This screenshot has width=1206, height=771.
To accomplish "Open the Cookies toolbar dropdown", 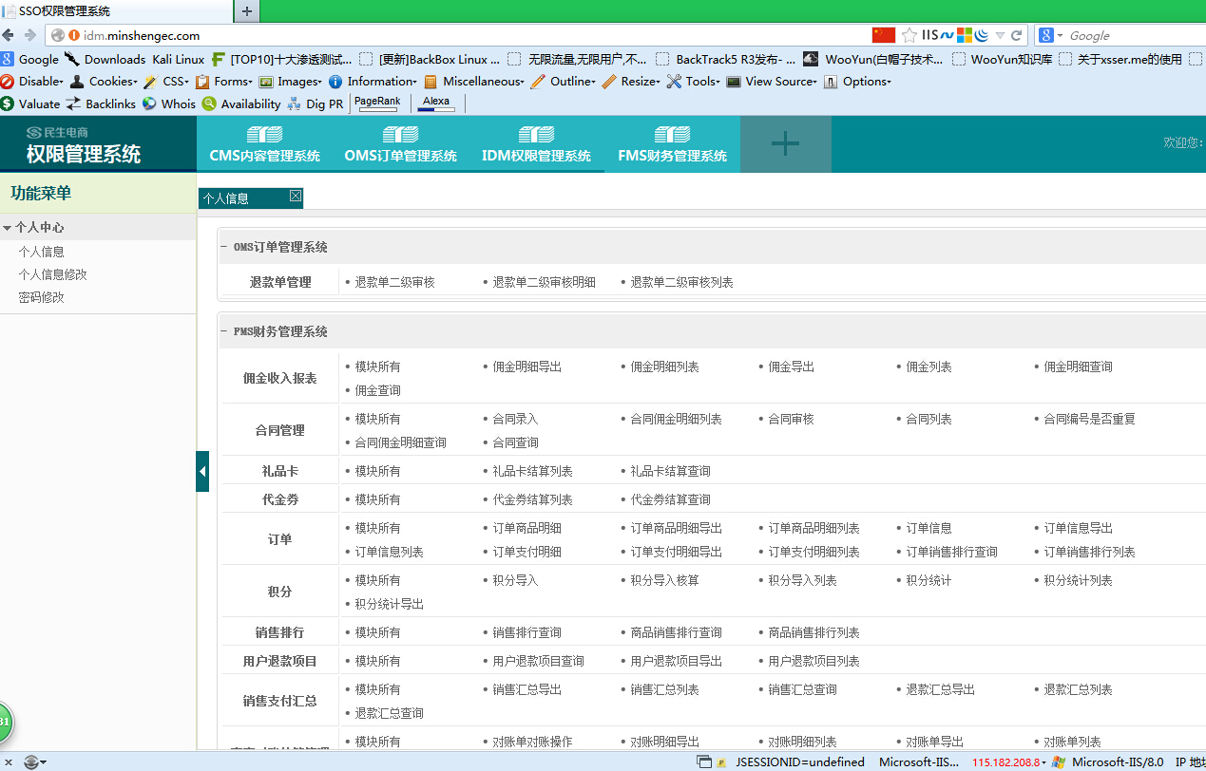I will pos(104,82).
